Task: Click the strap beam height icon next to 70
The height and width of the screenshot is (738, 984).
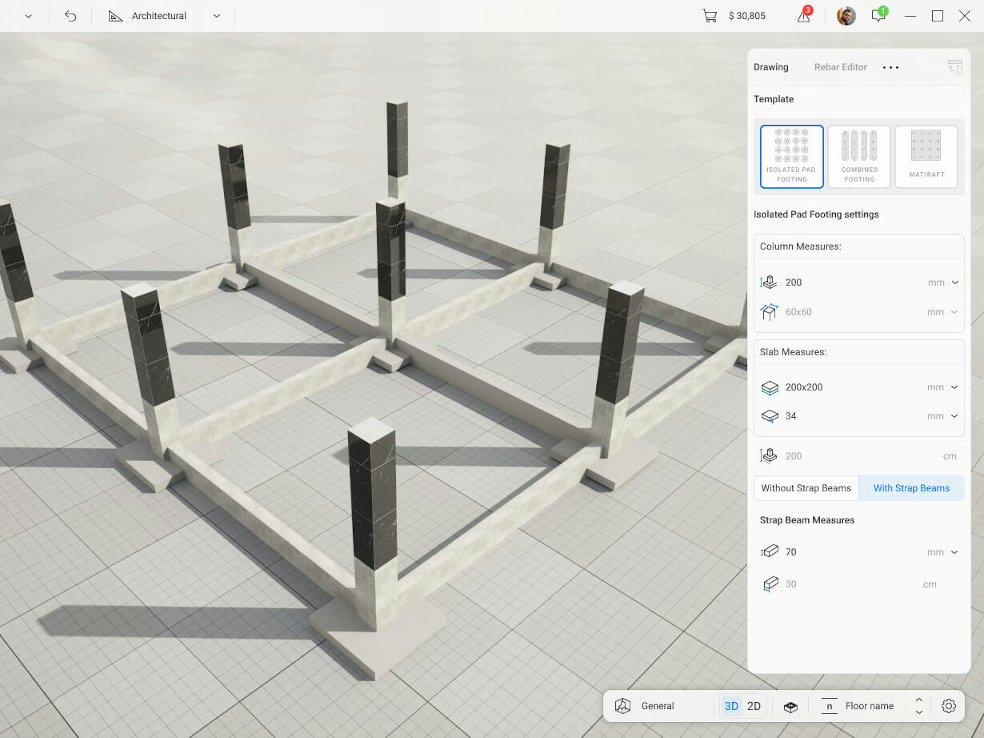Action: (770, 552)
